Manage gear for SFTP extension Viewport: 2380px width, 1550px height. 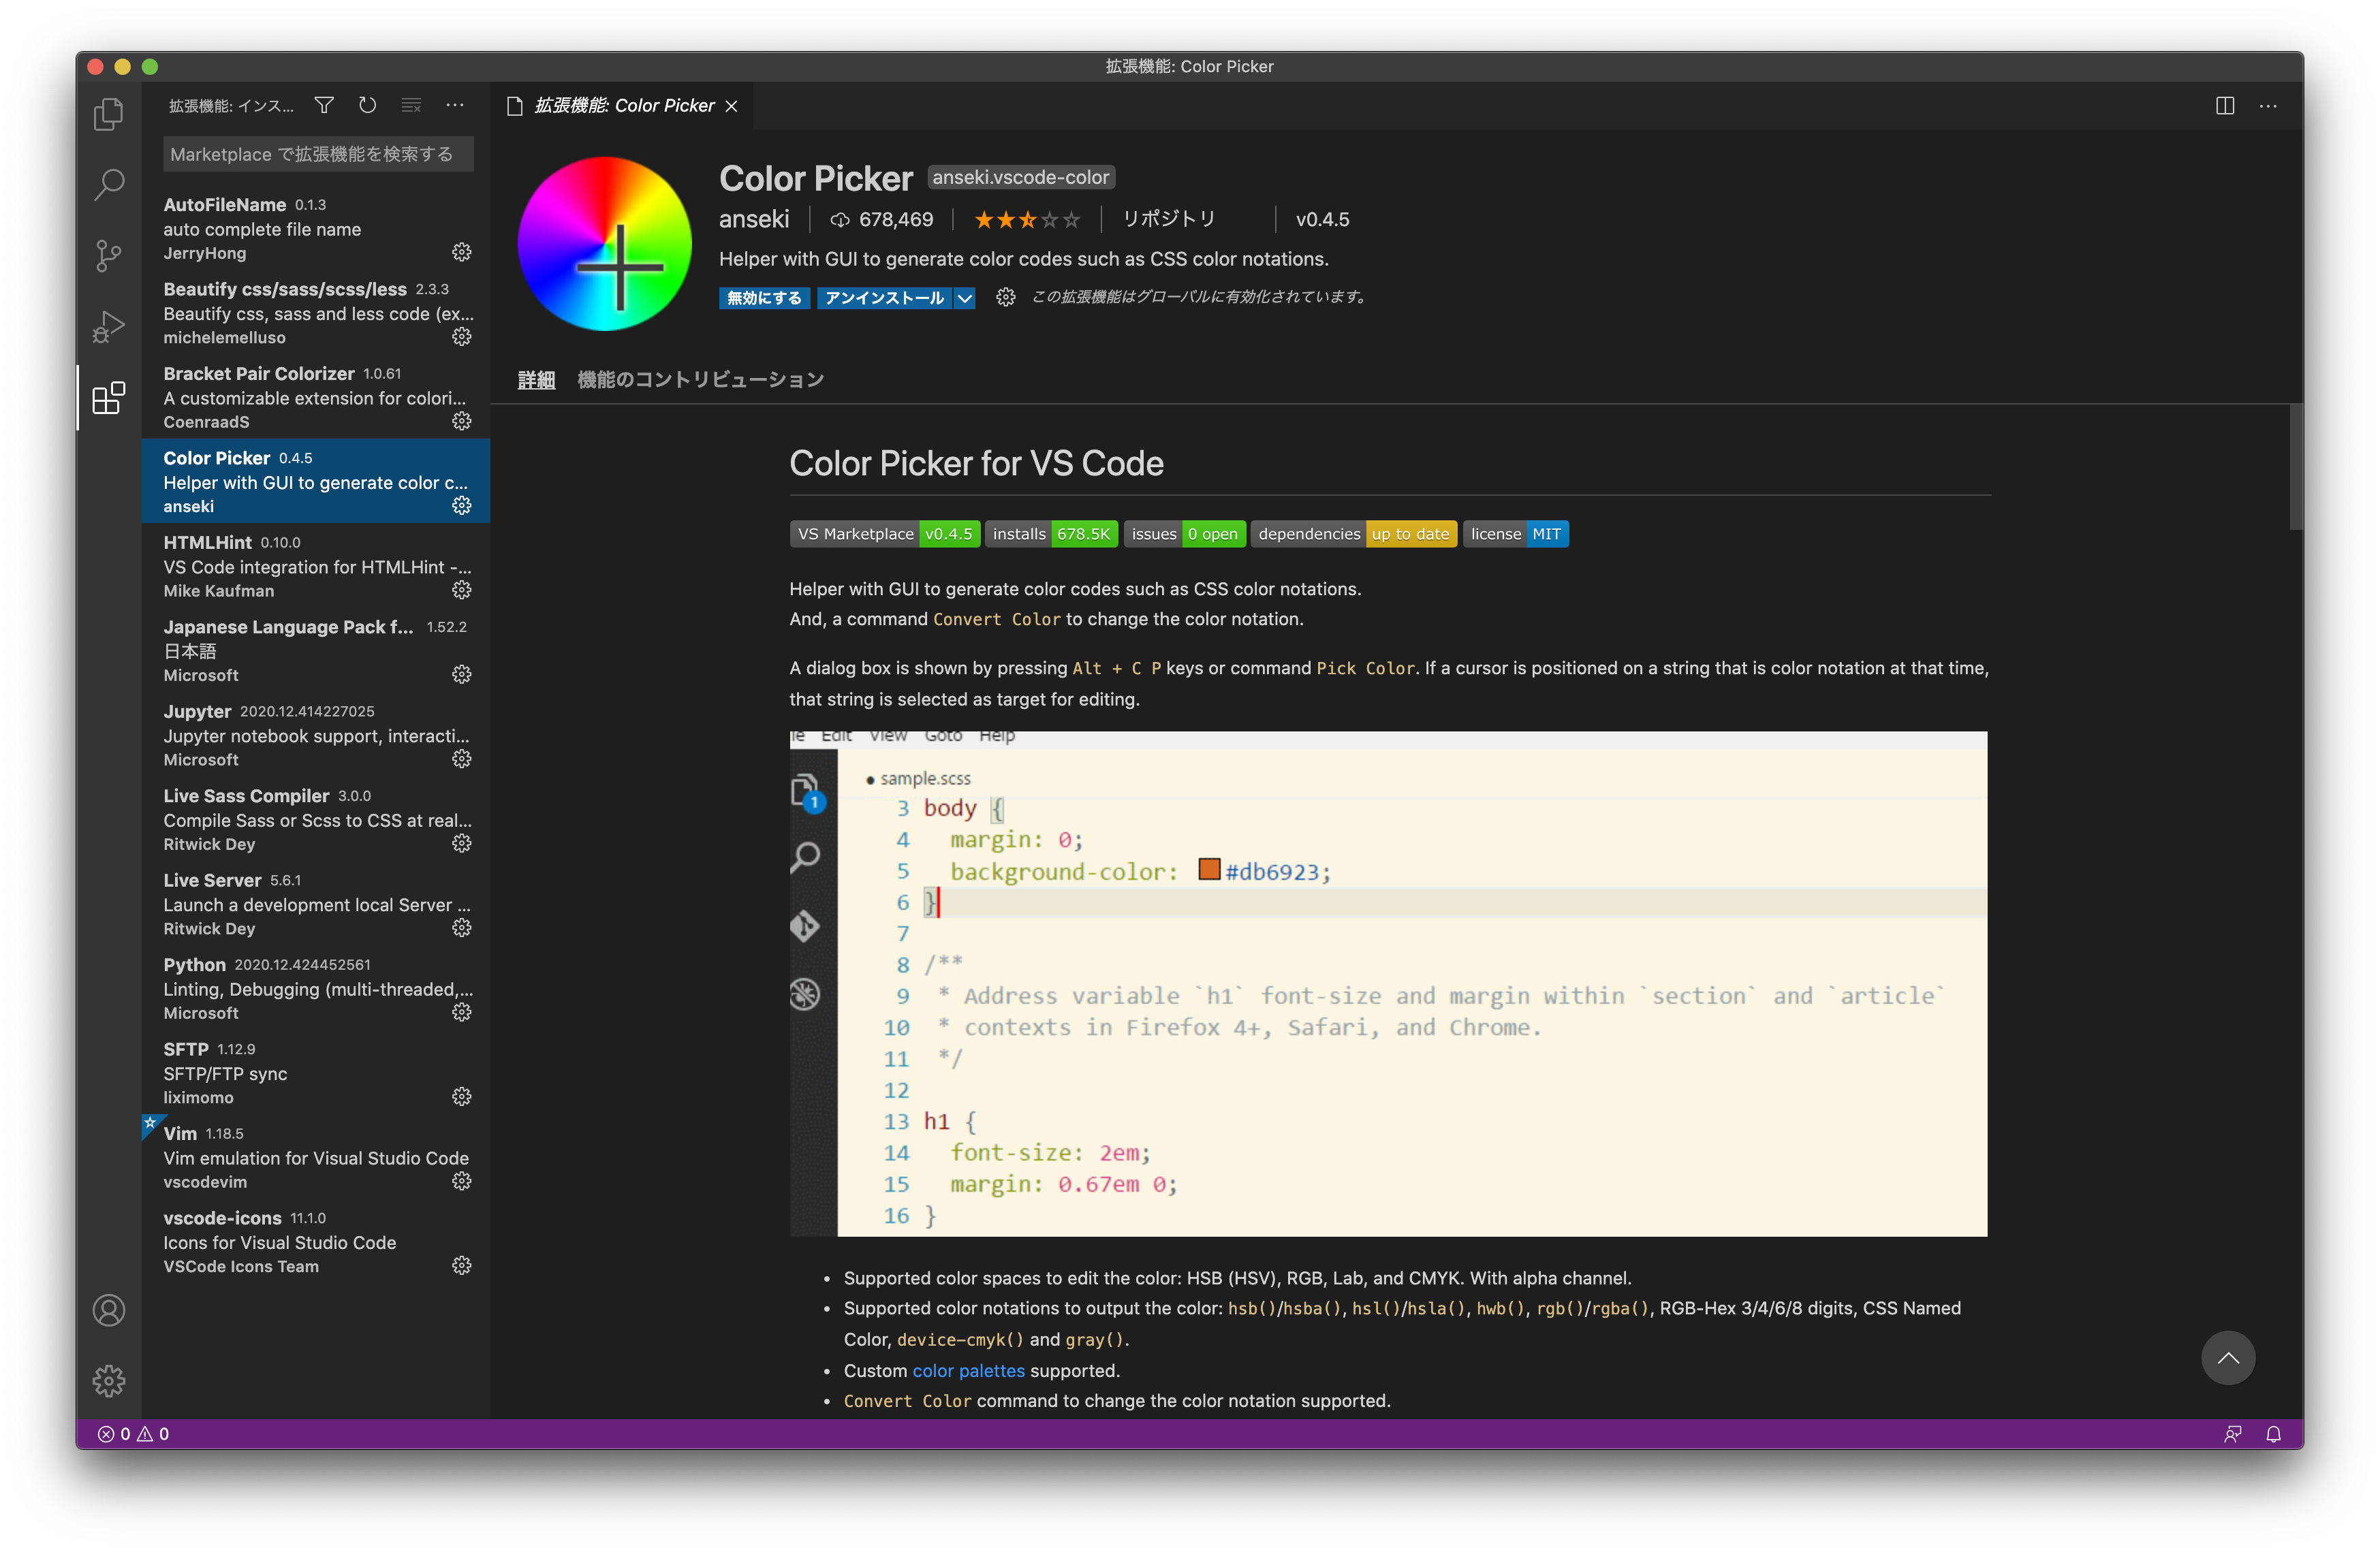tap(461, 1097)
